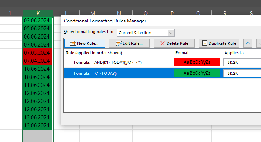Click the green format preview swatch
This screenshot has height=142, width=261.
[197, 73]
